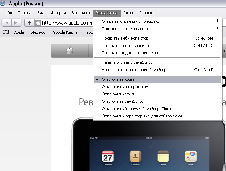Viewport: 226px width, 171px height.
Task: Open bookmarks library book icon
Action: 6,32
